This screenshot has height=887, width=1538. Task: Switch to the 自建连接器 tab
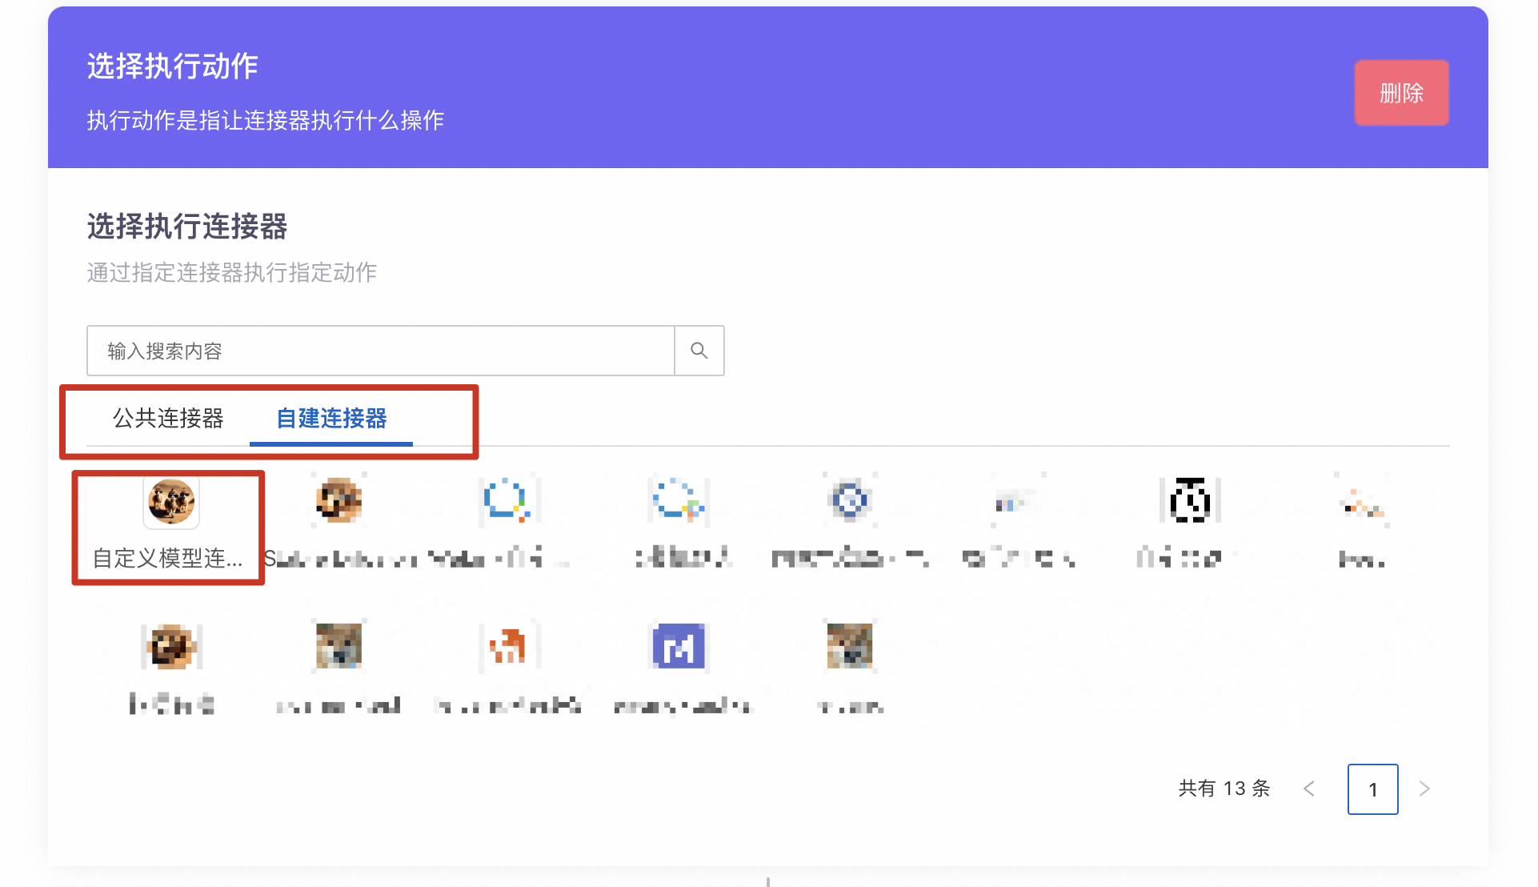click(331, 419)
